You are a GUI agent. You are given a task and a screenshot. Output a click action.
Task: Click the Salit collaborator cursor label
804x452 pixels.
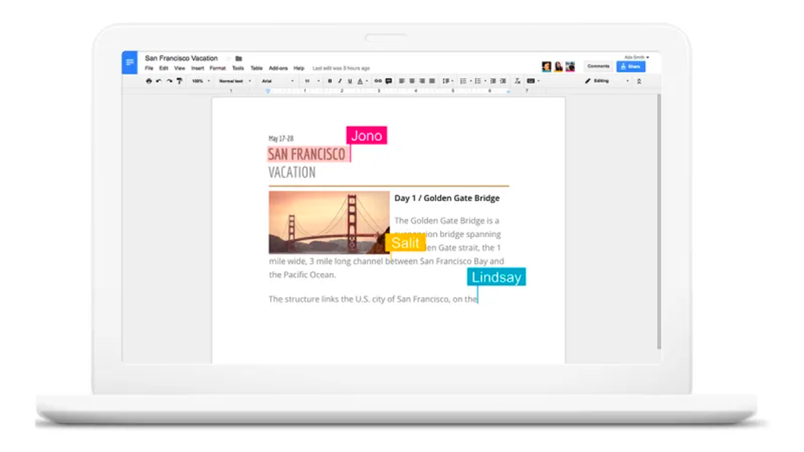[x=405, y=242]
